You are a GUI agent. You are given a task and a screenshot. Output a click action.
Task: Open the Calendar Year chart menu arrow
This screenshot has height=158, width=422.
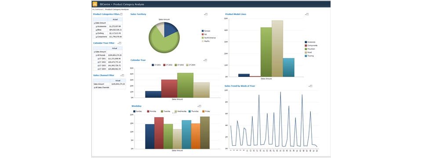(x=204, y=61)
